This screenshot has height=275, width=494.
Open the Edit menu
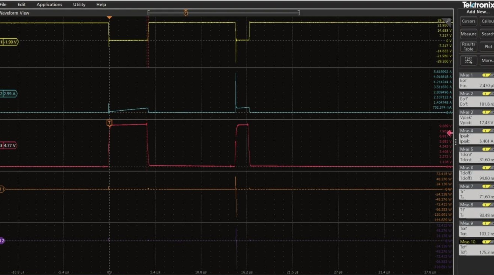pyautogui.click(x=21, y=4)
